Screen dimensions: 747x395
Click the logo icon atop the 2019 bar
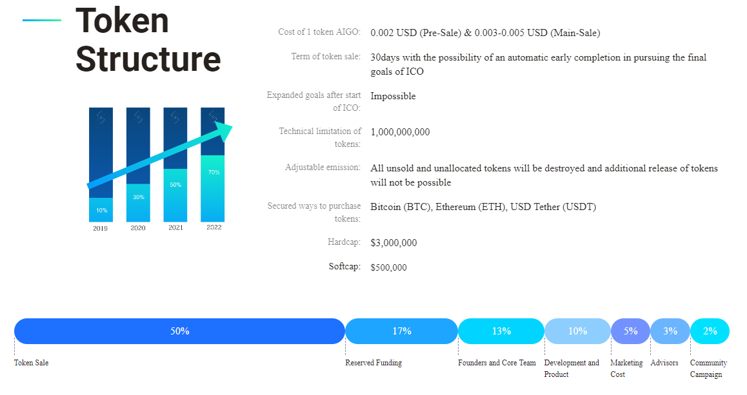[101, 117]
